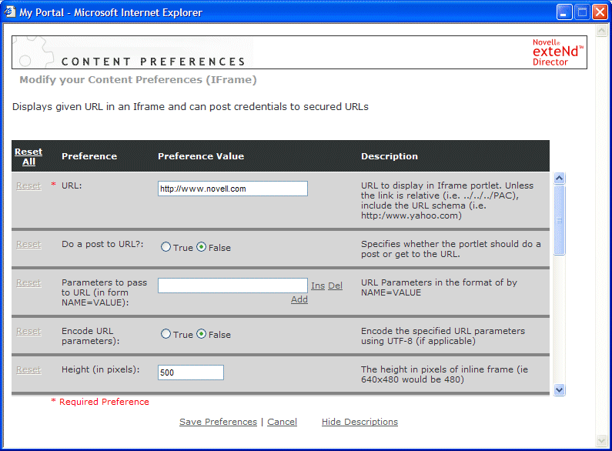The height and width of the screenshot is (451, 612).
Task: Click the Cancel link
Action: 282,422
